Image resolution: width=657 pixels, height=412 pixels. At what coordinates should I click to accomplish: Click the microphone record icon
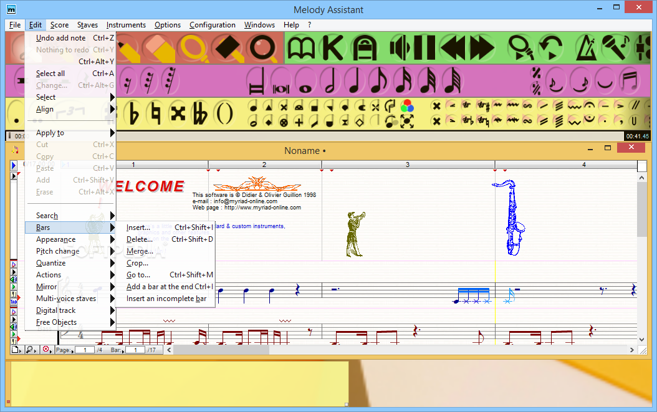tap(615, 47)
